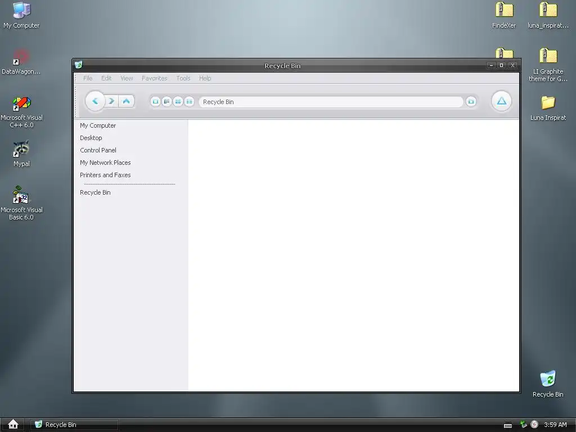Click the Recycle Bin taskbar button
Image resolution: width=576 pixels, height=432 pixels.
click(x=74, y=425)
